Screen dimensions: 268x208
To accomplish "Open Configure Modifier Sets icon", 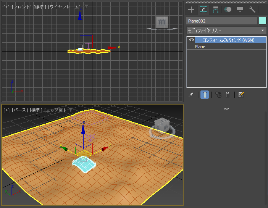I will pyautogui.click(x=241, y=95).
